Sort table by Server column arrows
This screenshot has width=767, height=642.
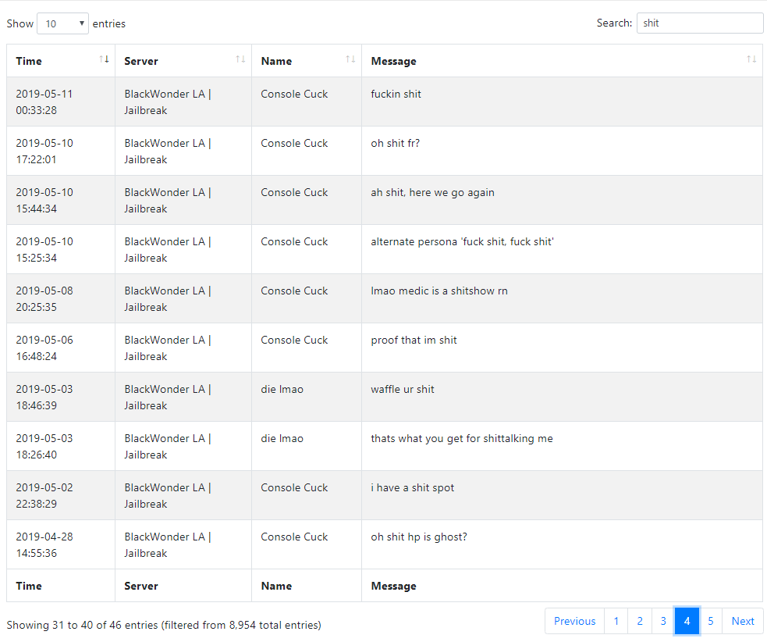240,59
